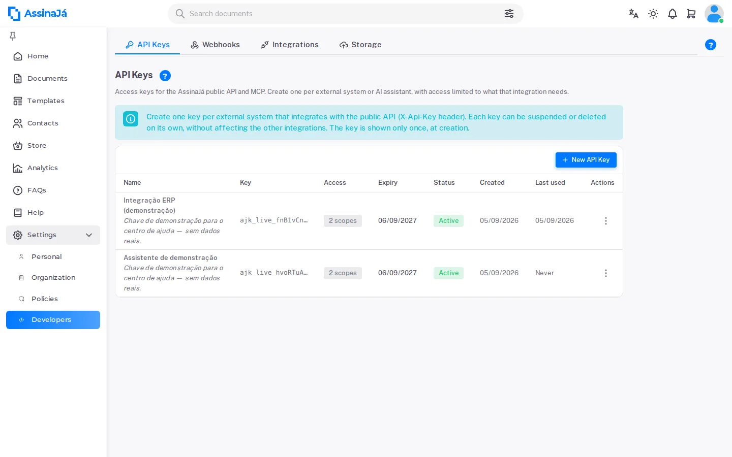Open user profile avatar
Screen dimensions: 732x457
pyautogui.click(x=714, y=14)
